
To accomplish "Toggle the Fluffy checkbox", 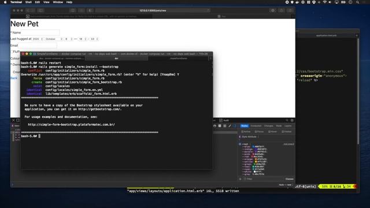I will point(12,51).
